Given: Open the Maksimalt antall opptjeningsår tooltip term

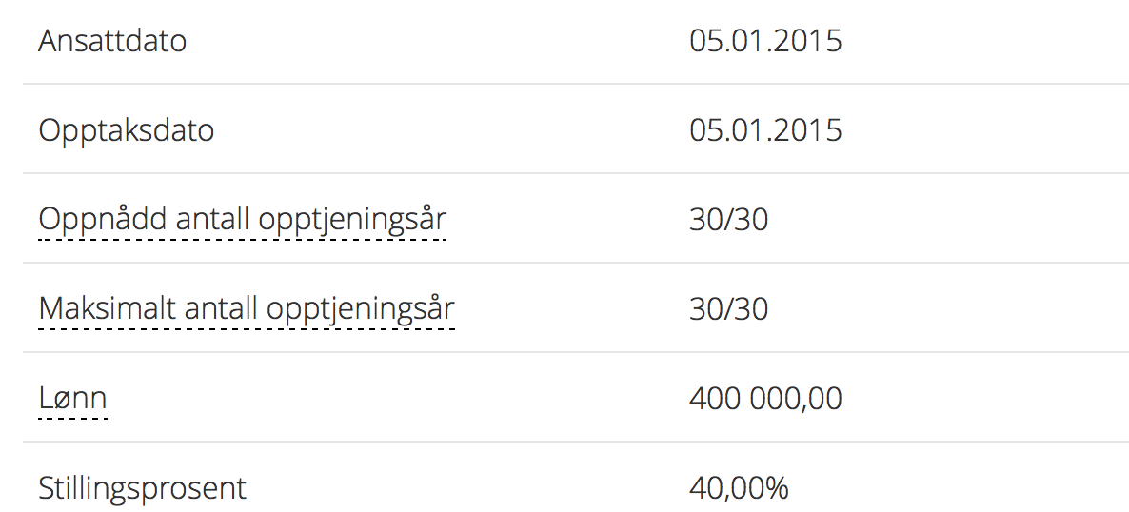Looking at the screenshot, I should point(247,309).
